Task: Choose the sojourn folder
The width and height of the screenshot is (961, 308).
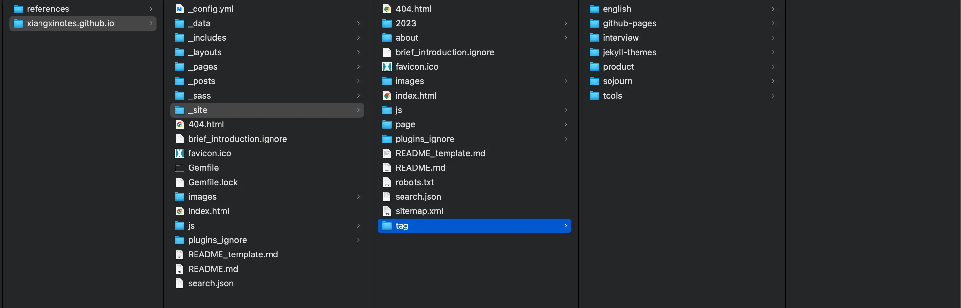Action: tap(617, 81)
